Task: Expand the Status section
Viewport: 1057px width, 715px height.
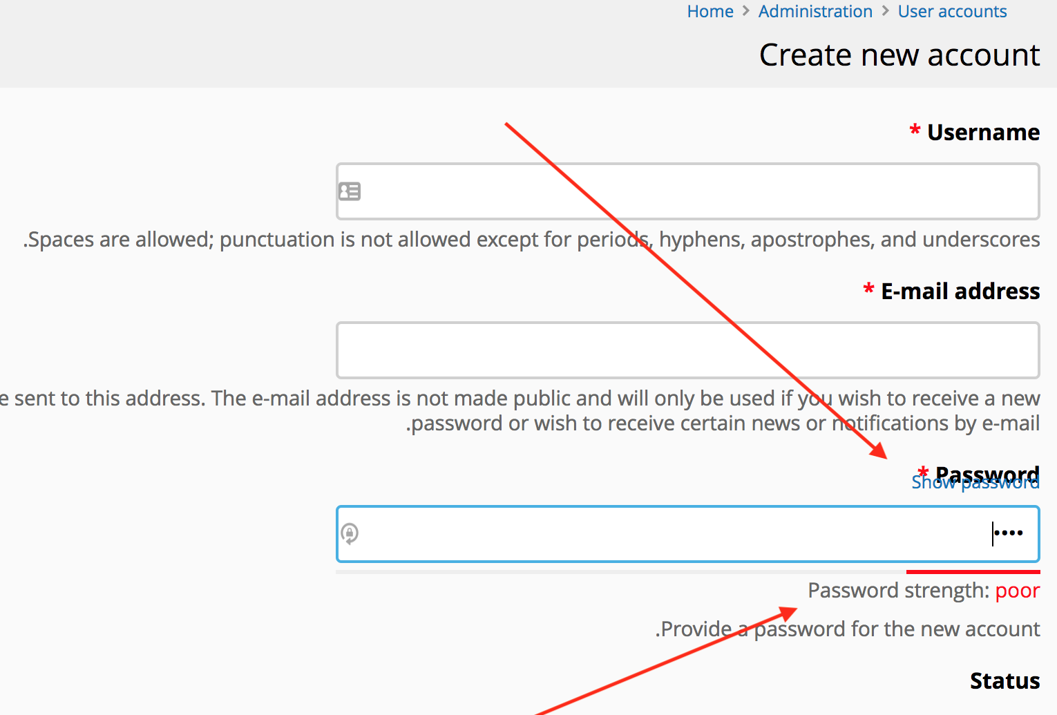Action: point(1004,680)
